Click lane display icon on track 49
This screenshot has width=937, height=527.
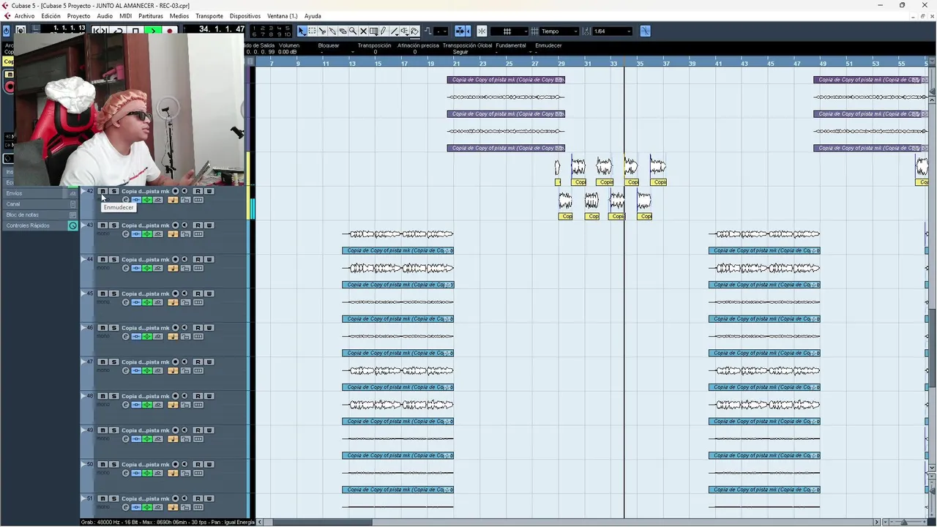point(198,439)
